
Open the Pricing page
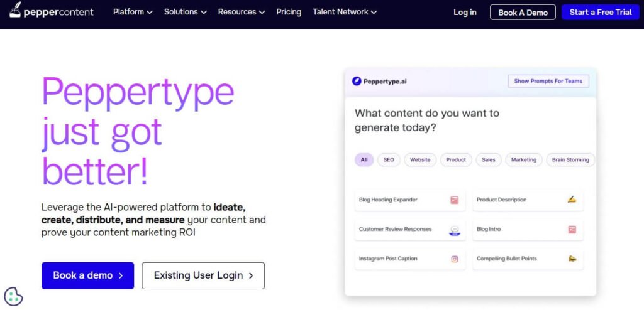click(289, 12)
